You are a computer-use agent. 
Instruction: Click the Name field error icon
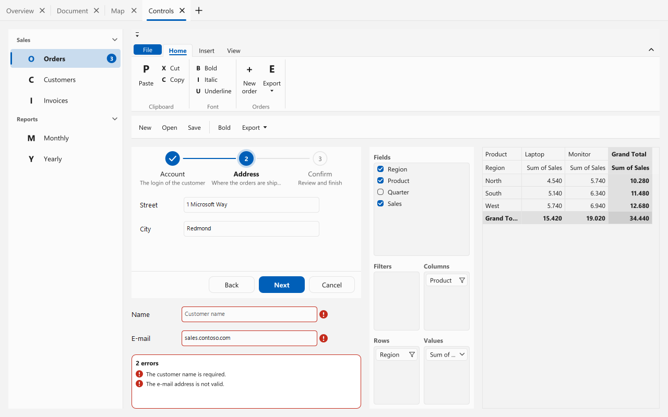(x=324, y=314)
